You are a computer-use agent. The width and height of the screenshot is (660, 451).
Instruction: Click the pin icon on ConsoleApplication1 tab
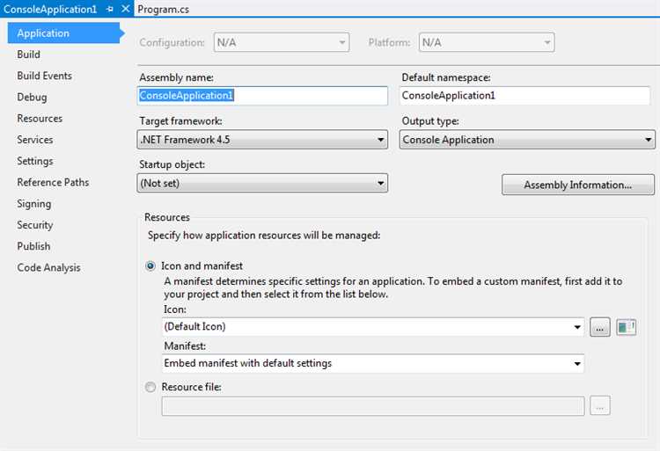pyautogui.click(x=110, y=9)
